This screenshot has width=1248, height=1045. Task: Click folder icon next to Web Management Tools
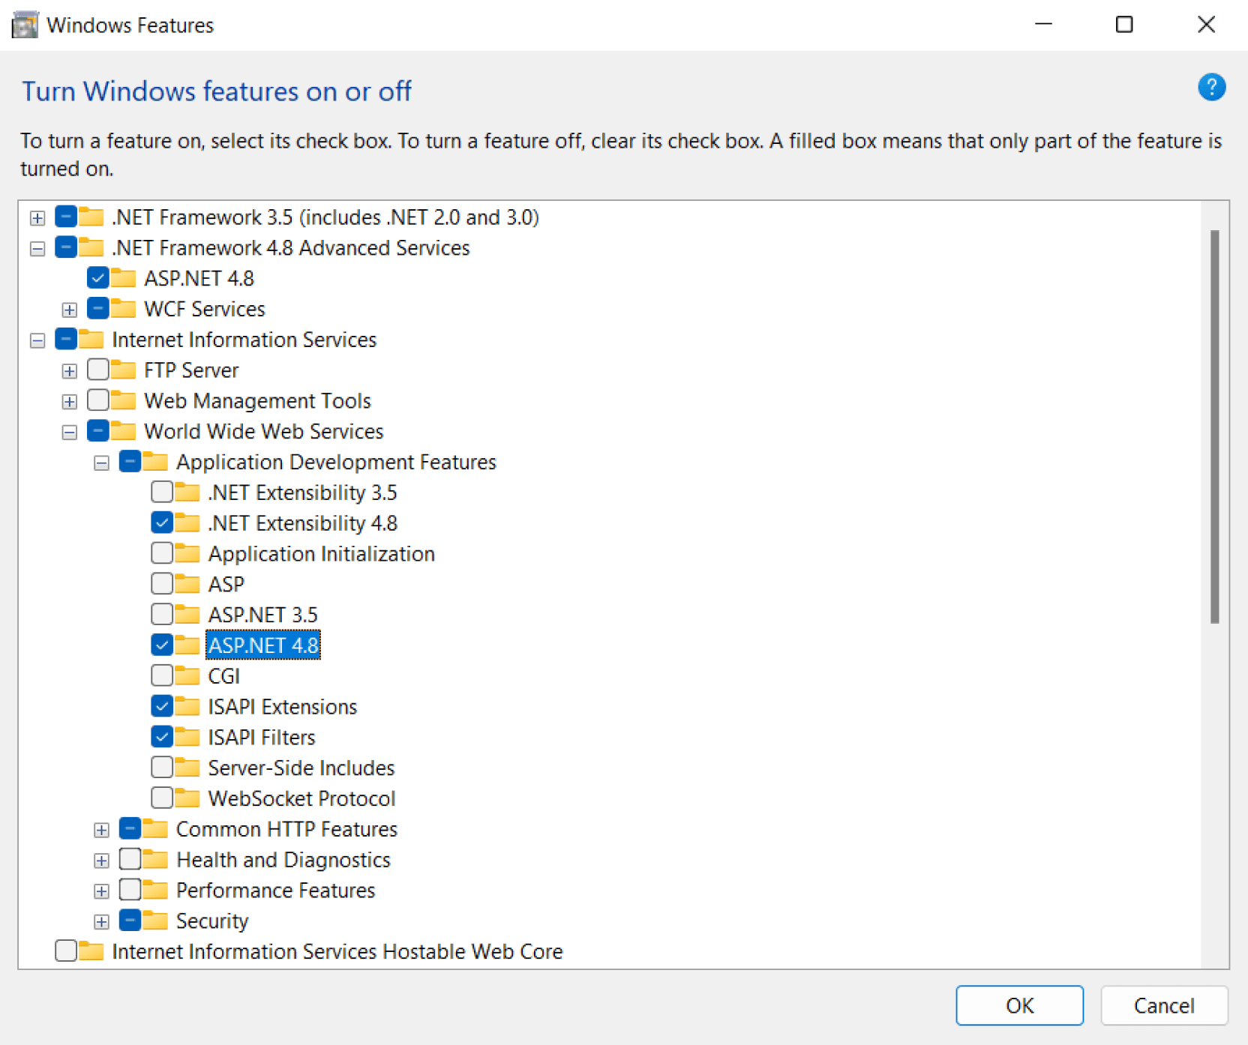pos(123,400)
